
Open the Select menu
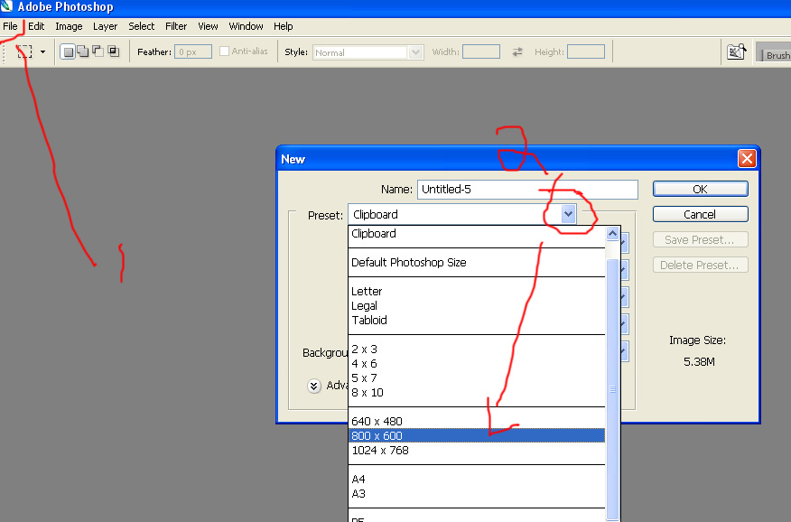(x=141, y=26)
